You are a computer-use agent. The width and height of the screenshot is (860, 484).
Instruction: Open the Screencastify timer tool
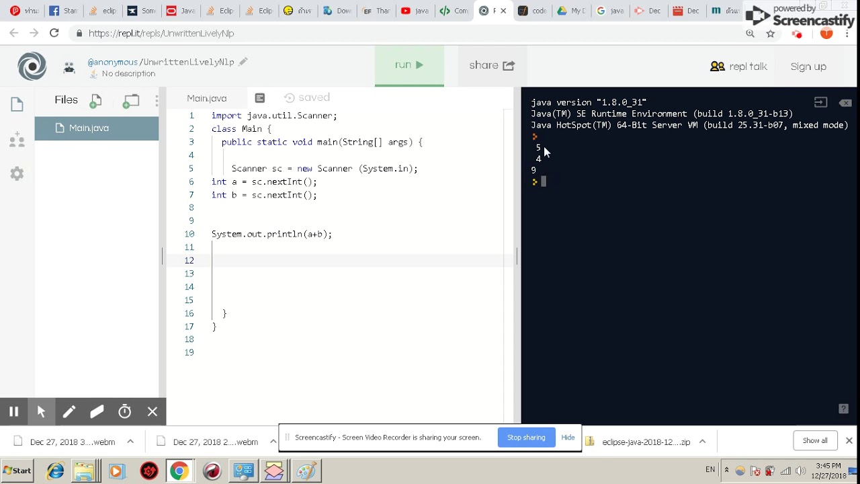pos(125,411)
